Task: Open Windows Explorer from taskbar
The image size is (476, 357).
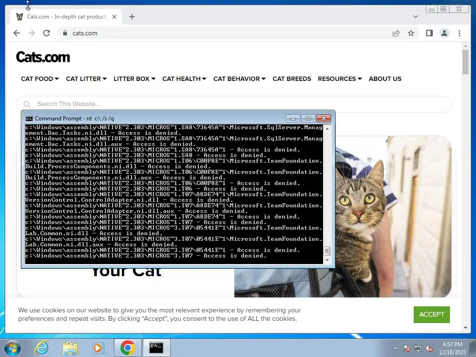Action: 70,348
